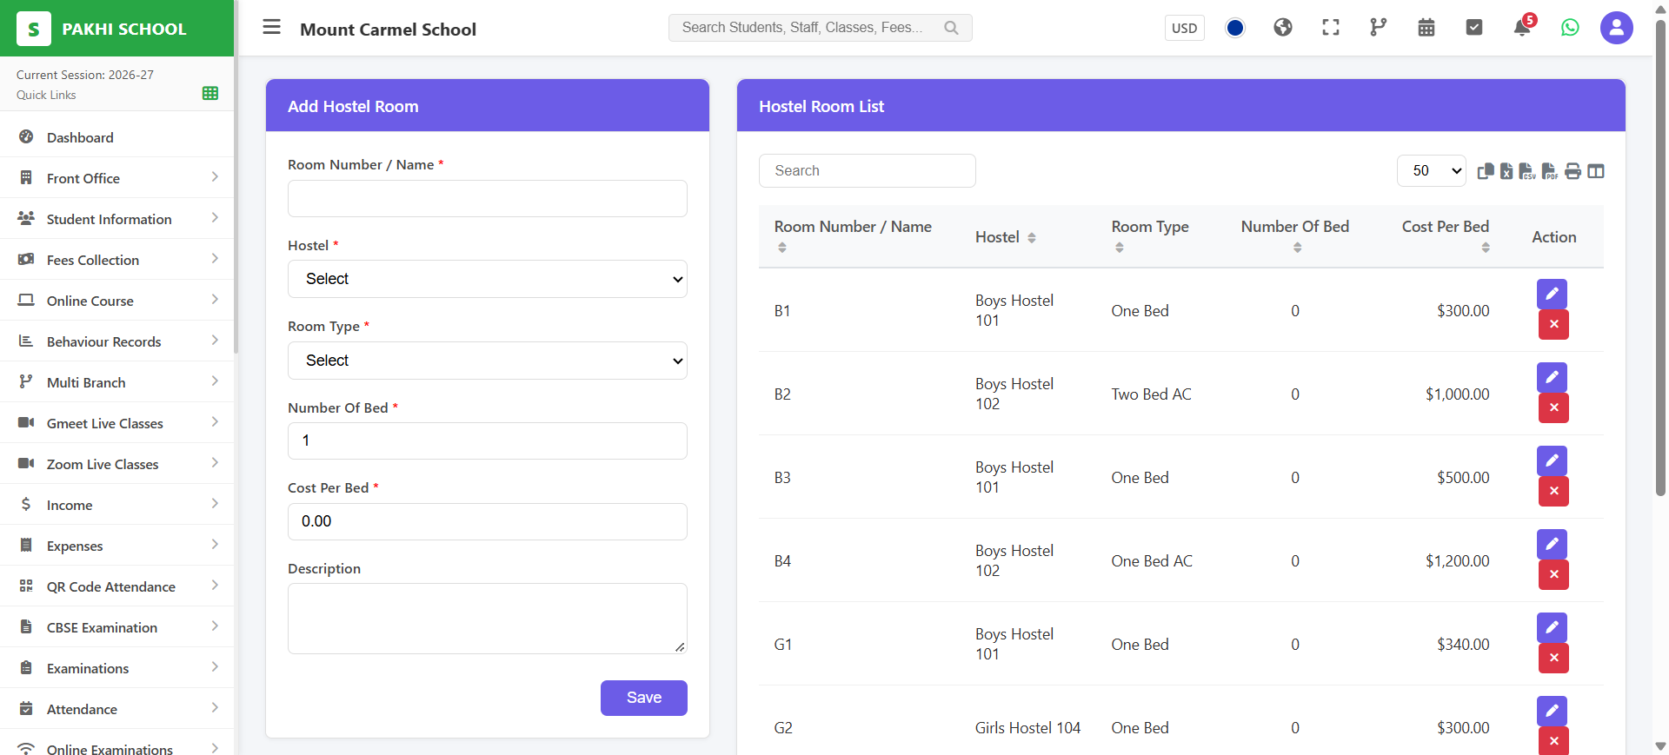Viewport: 1669px width, 755px height.
Task: Delete room B2
Action: [x=1553, y=407]
